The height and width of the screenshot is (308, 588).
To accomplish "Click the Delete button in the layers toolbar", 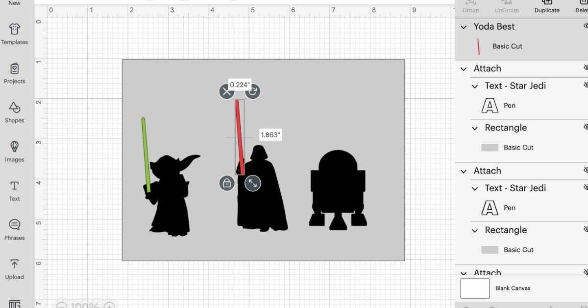I will 582,6.
